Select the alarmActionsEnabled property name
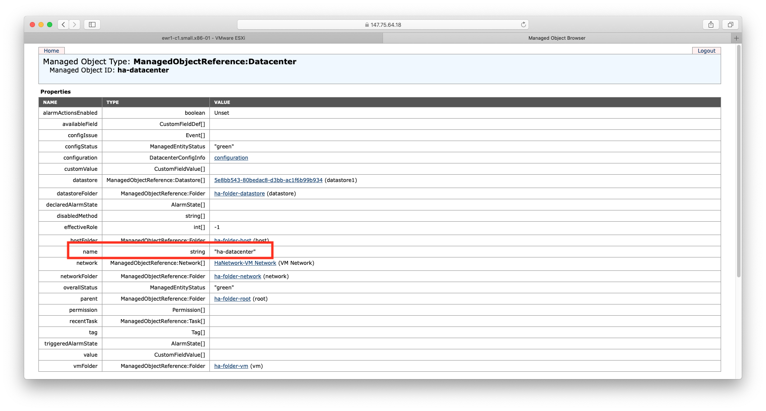 pyautogui.click(x=70, y=113)
